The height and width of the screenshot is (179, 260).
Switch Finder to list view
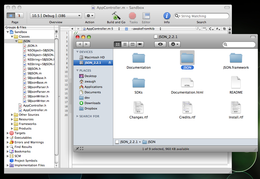(125, 44)
